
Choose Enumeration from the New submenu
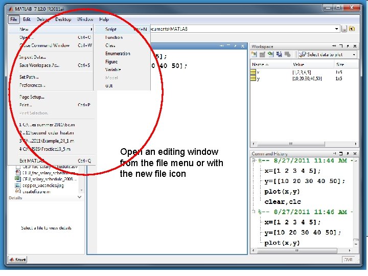[x=122, y=54]
